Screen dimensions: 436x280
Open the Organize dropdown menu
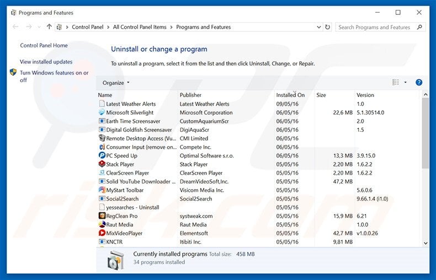click(x=116, y=83)
